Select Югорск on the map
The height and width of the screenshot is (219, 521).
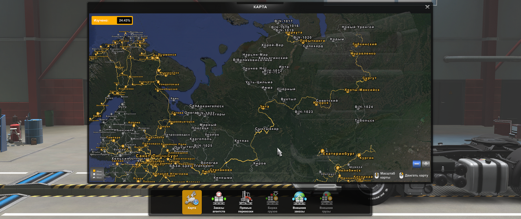321,103
